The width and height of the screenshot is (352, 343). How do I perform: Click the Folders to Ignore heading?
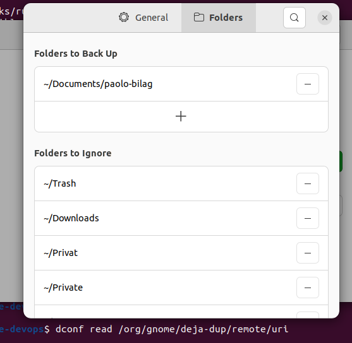click(73, 153)
